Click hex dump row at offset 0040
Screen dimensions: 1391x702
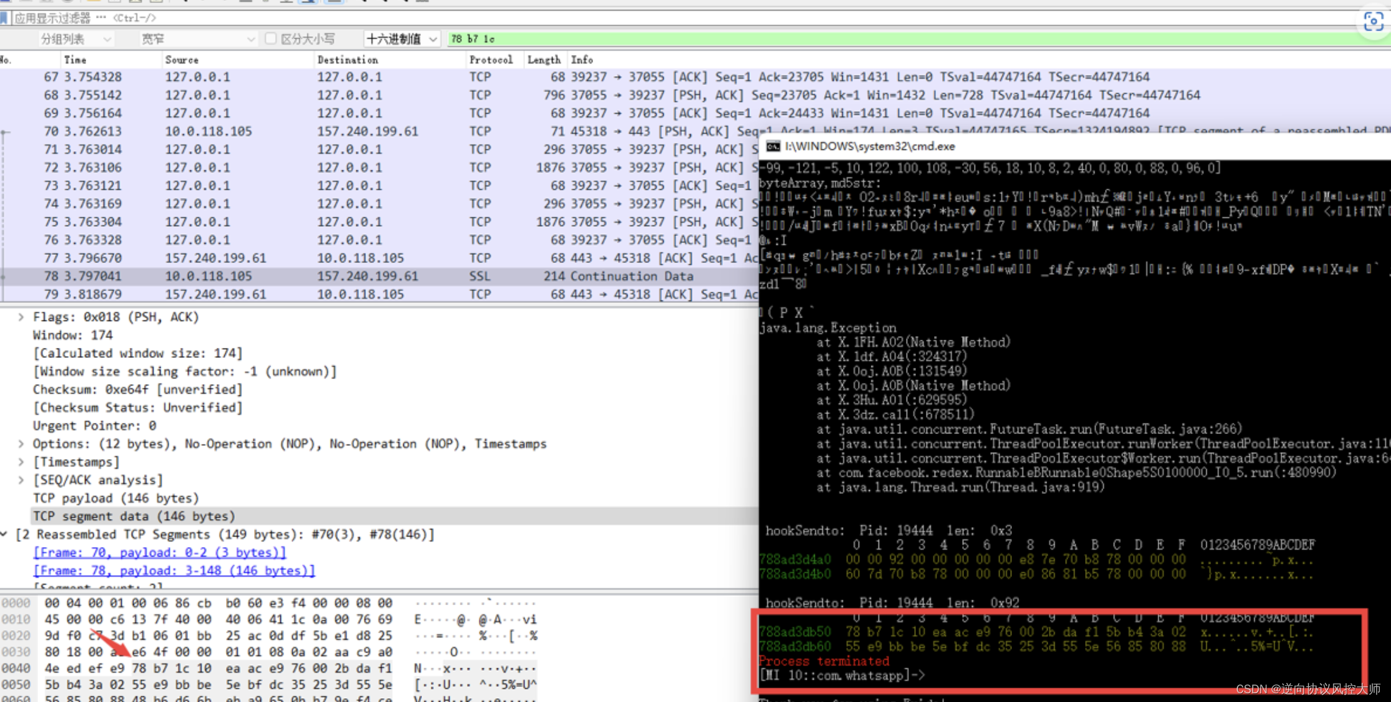[x=268, y=668]
